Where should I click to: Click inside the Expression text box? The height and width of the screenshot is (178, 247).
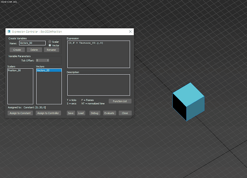98,54
